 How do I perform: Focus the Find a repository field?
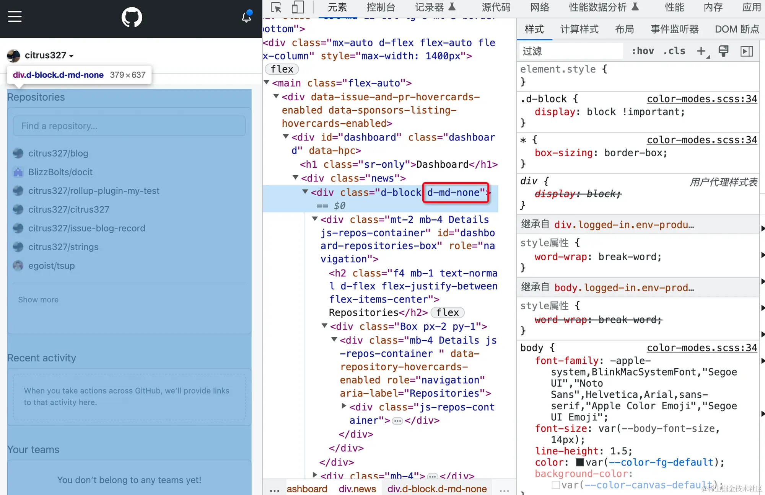point(129,126)
